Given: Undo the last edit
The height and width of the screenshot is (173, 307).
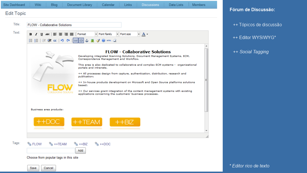Looking at the screenshot, I should [62, 40].
